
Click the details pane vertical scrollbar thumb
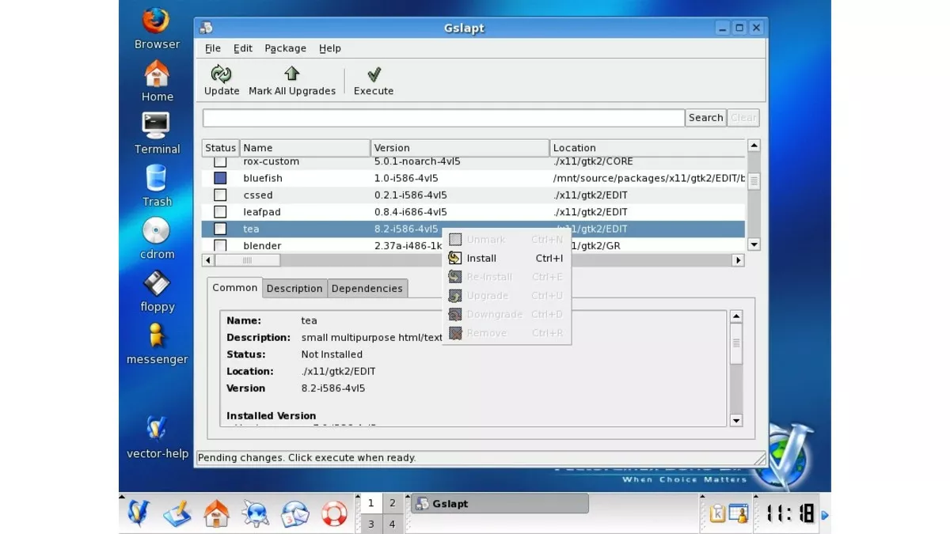(735, 344)
